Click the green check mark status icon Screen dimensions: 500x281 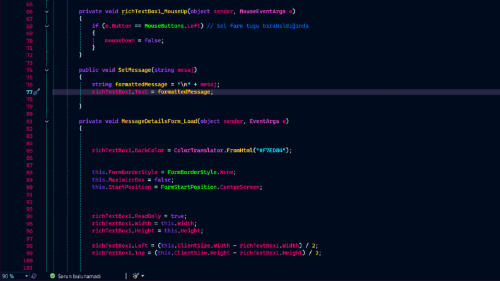pyautogui.click(x=52, y=276)
